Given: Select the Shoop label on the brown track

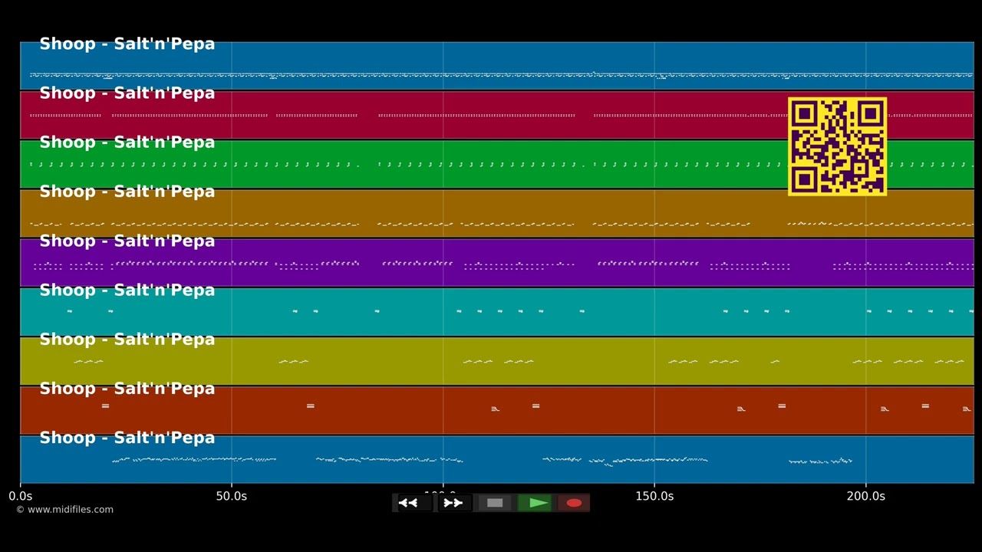Looking at the screenshot, I should (127, 192).
